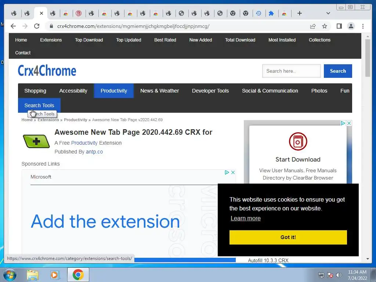The height and width of the screenshot is (282, 376).
Task: Switch to the History tab with clock icon
Action: 258,13
